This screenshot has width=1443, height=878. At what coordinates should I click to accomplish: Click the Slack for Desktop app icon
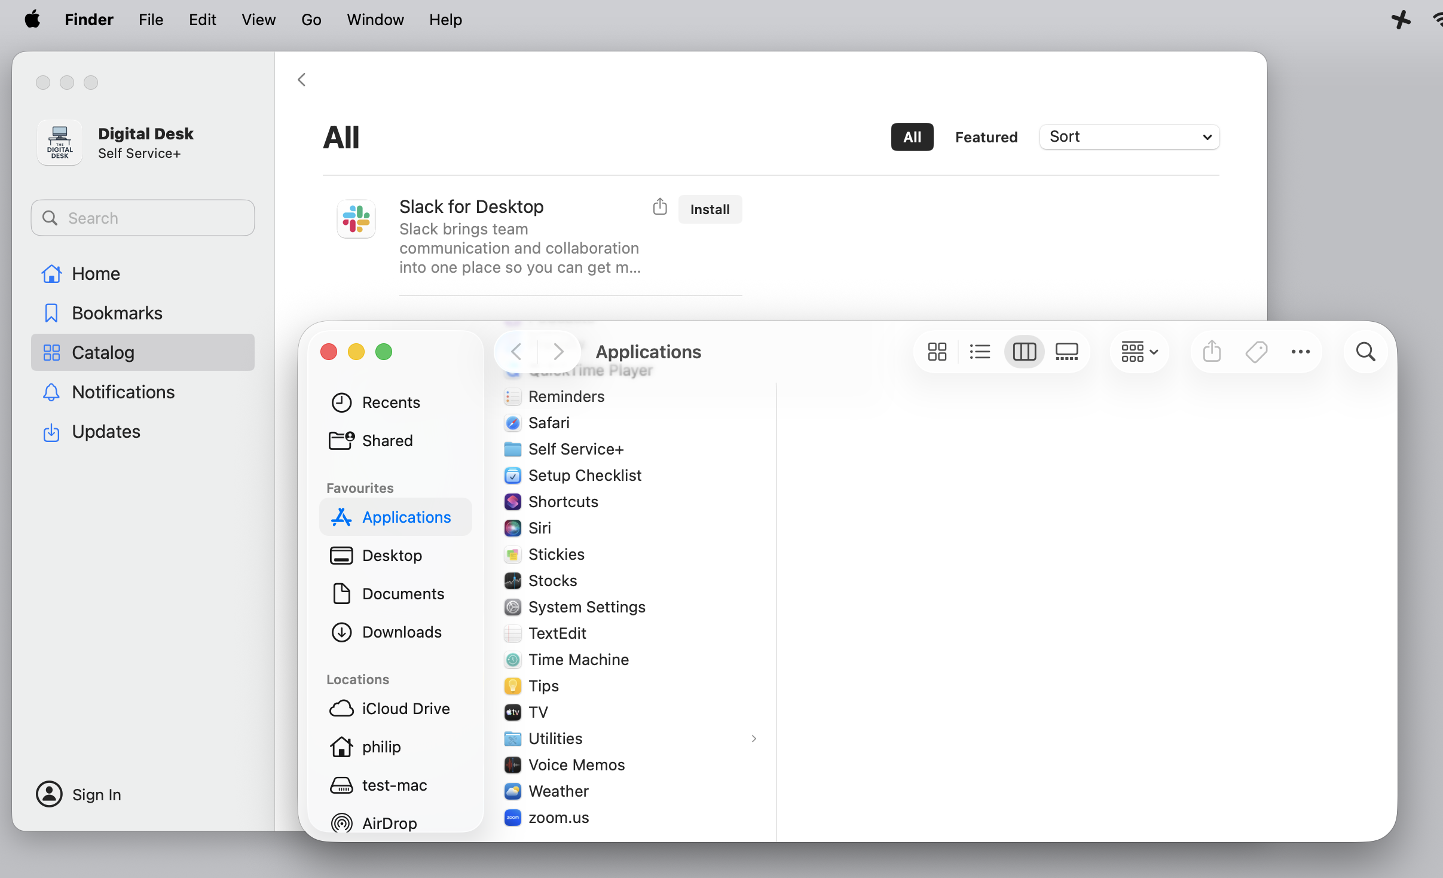[x=356, y=219]
